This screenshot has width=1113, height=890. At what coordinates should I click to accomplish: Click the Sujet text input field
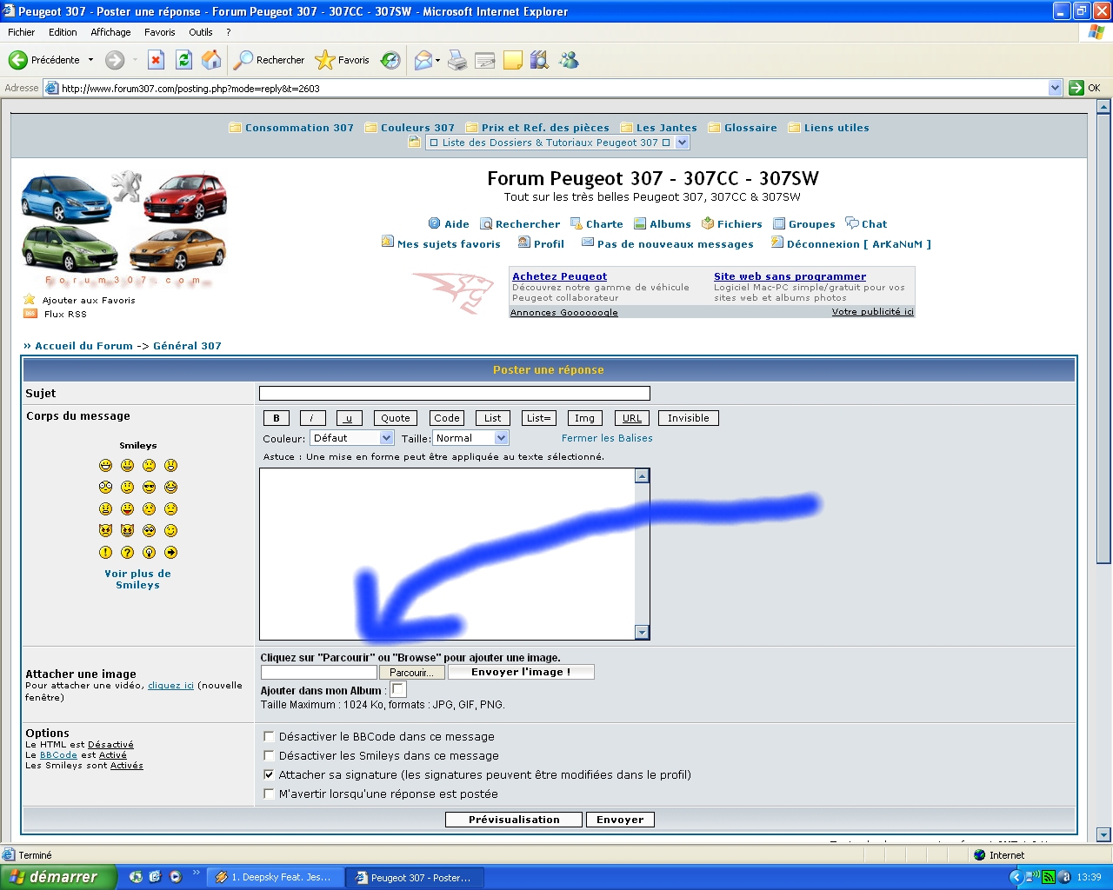(x=454, y=394)
